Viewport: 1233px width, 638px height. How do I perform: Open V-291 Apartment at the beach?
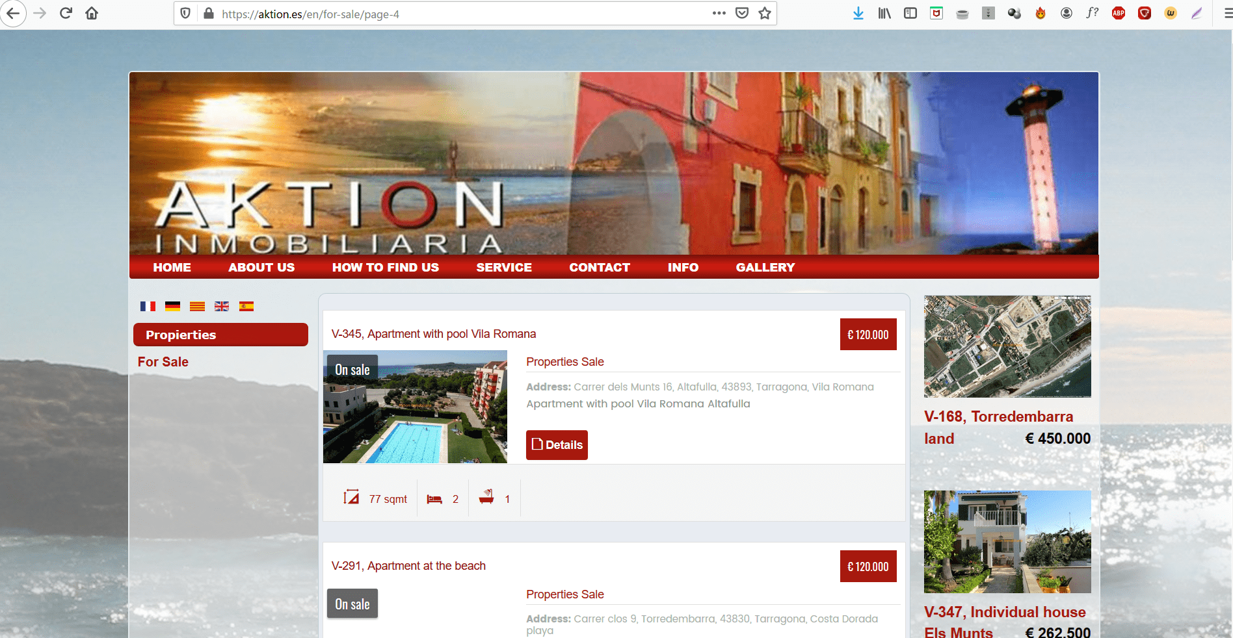tap(408, 566)
